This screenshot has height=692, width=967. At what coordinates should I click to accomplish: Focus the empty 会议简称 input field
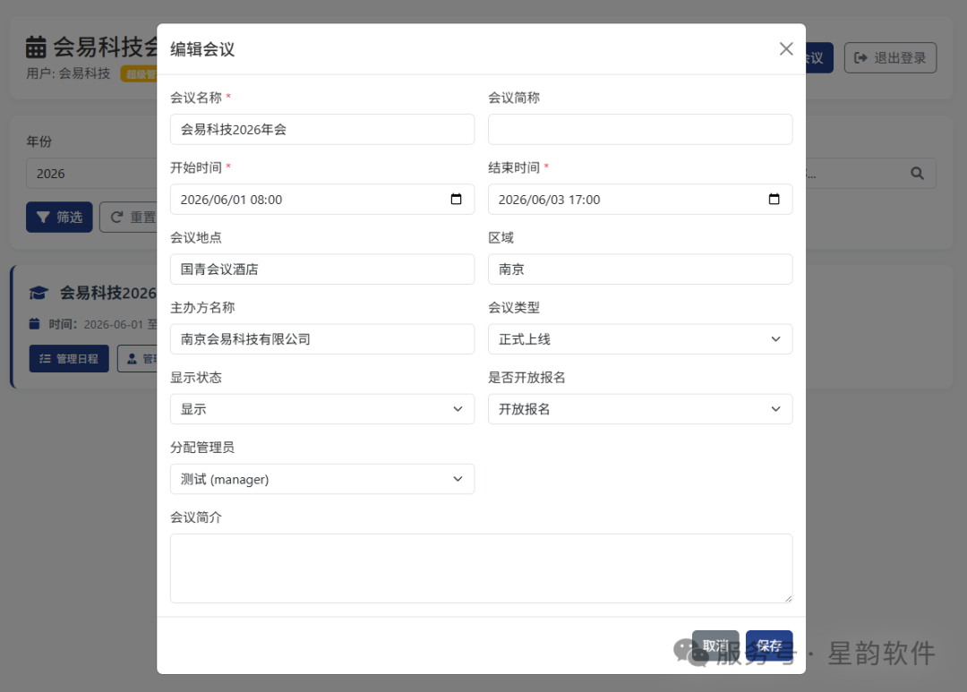point(640,130)
